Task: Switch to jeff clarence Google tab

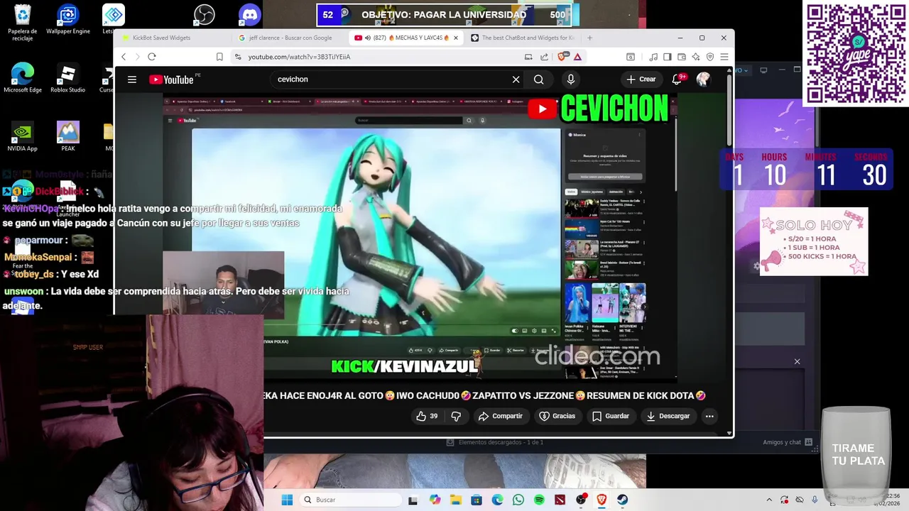Action: (290, 38)
